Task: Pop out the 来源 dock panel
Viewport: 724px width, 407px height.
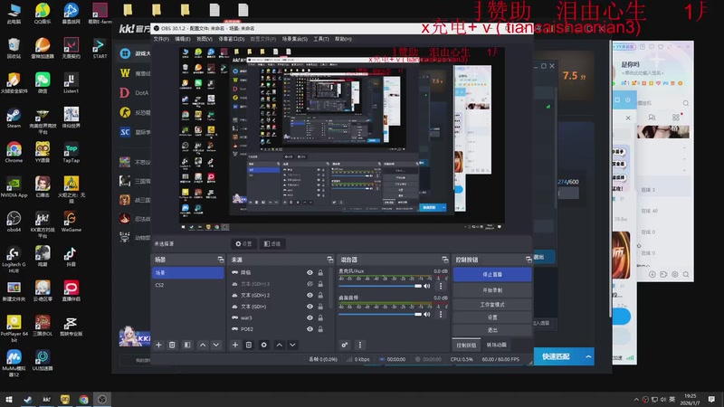Action: click(x=329, y=260)
